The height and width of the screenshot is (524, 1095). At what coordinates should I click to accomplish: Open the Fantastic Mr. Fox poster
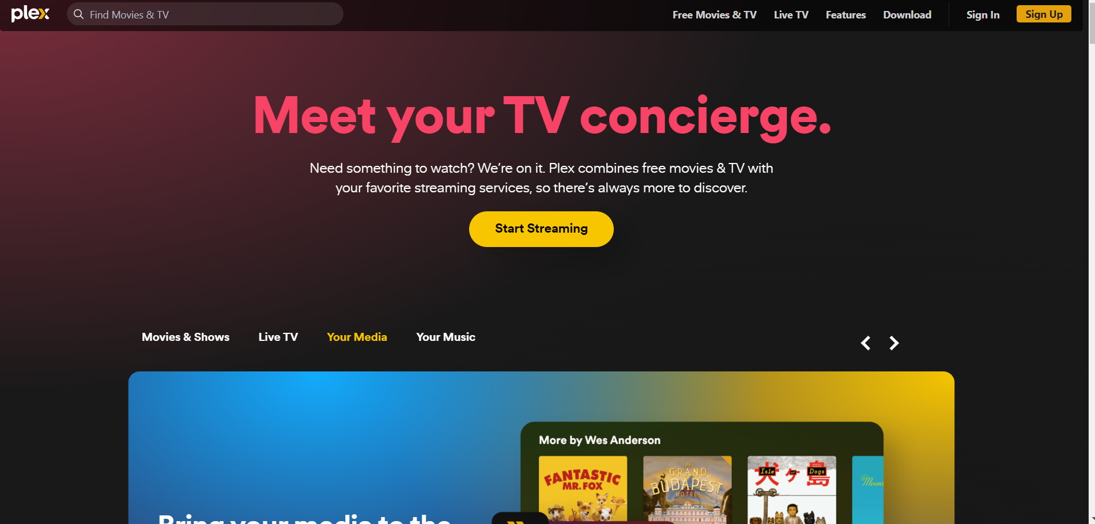coord(583,489)
